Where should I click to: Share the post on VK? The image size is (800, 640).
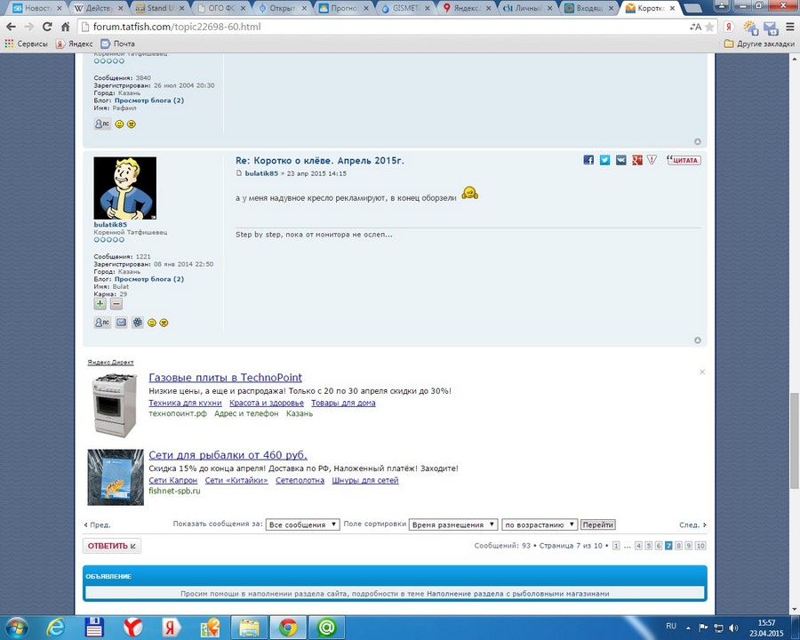click(x=620, y=160)
